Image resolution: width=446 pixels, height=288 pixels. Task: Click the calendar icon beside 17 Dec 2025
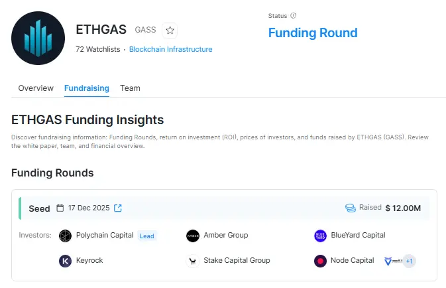coord(60,208)
